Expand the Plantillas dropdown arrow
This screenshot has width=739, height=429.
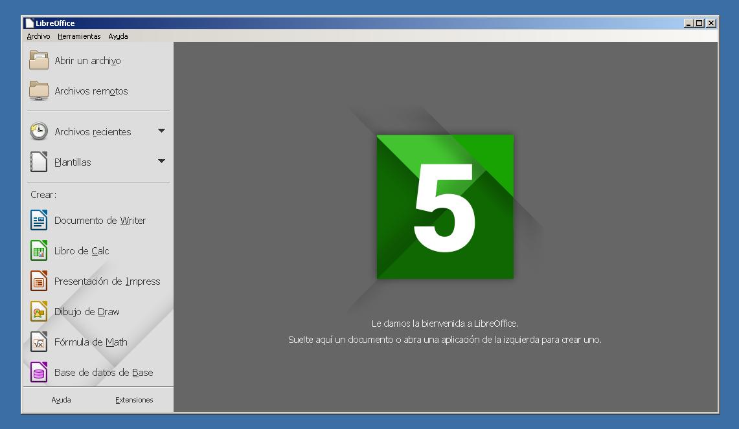pos(162,162)
